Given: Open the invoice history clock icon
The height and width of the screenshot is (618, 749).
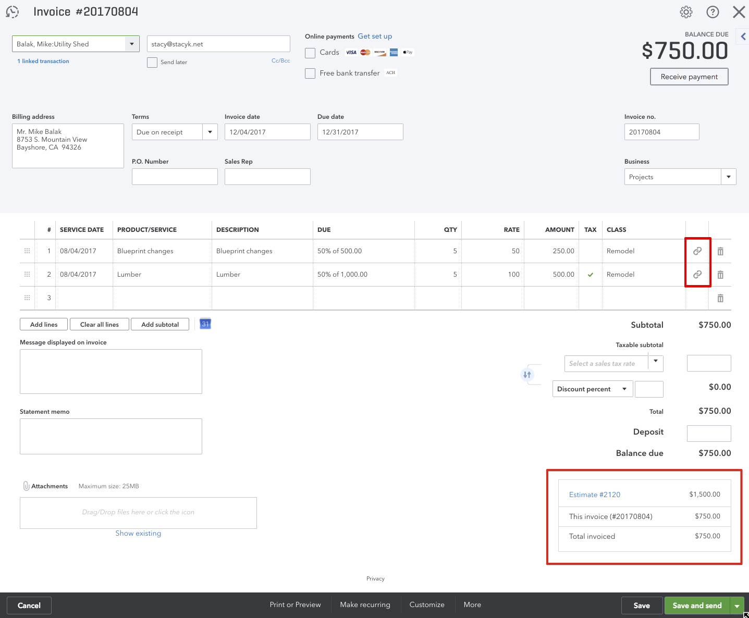Looking at the screenshot, I should [13, 12].
